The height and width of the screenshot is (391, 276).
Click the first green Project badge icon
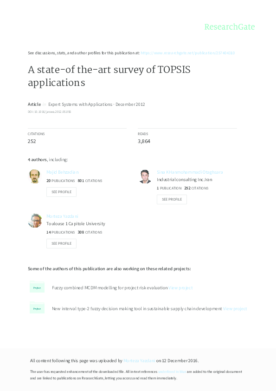click(x=37, y=287)
